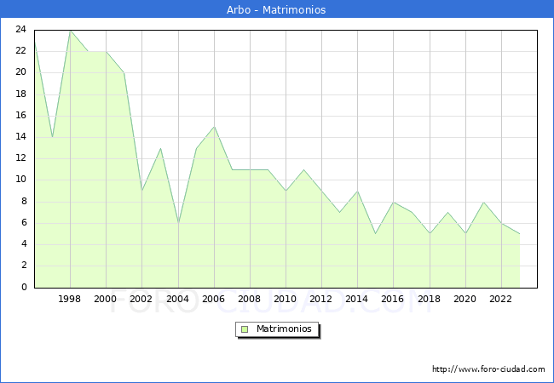Click the y-axis value 18
Viewport: 554px width, 383px height.
[21, 94]
